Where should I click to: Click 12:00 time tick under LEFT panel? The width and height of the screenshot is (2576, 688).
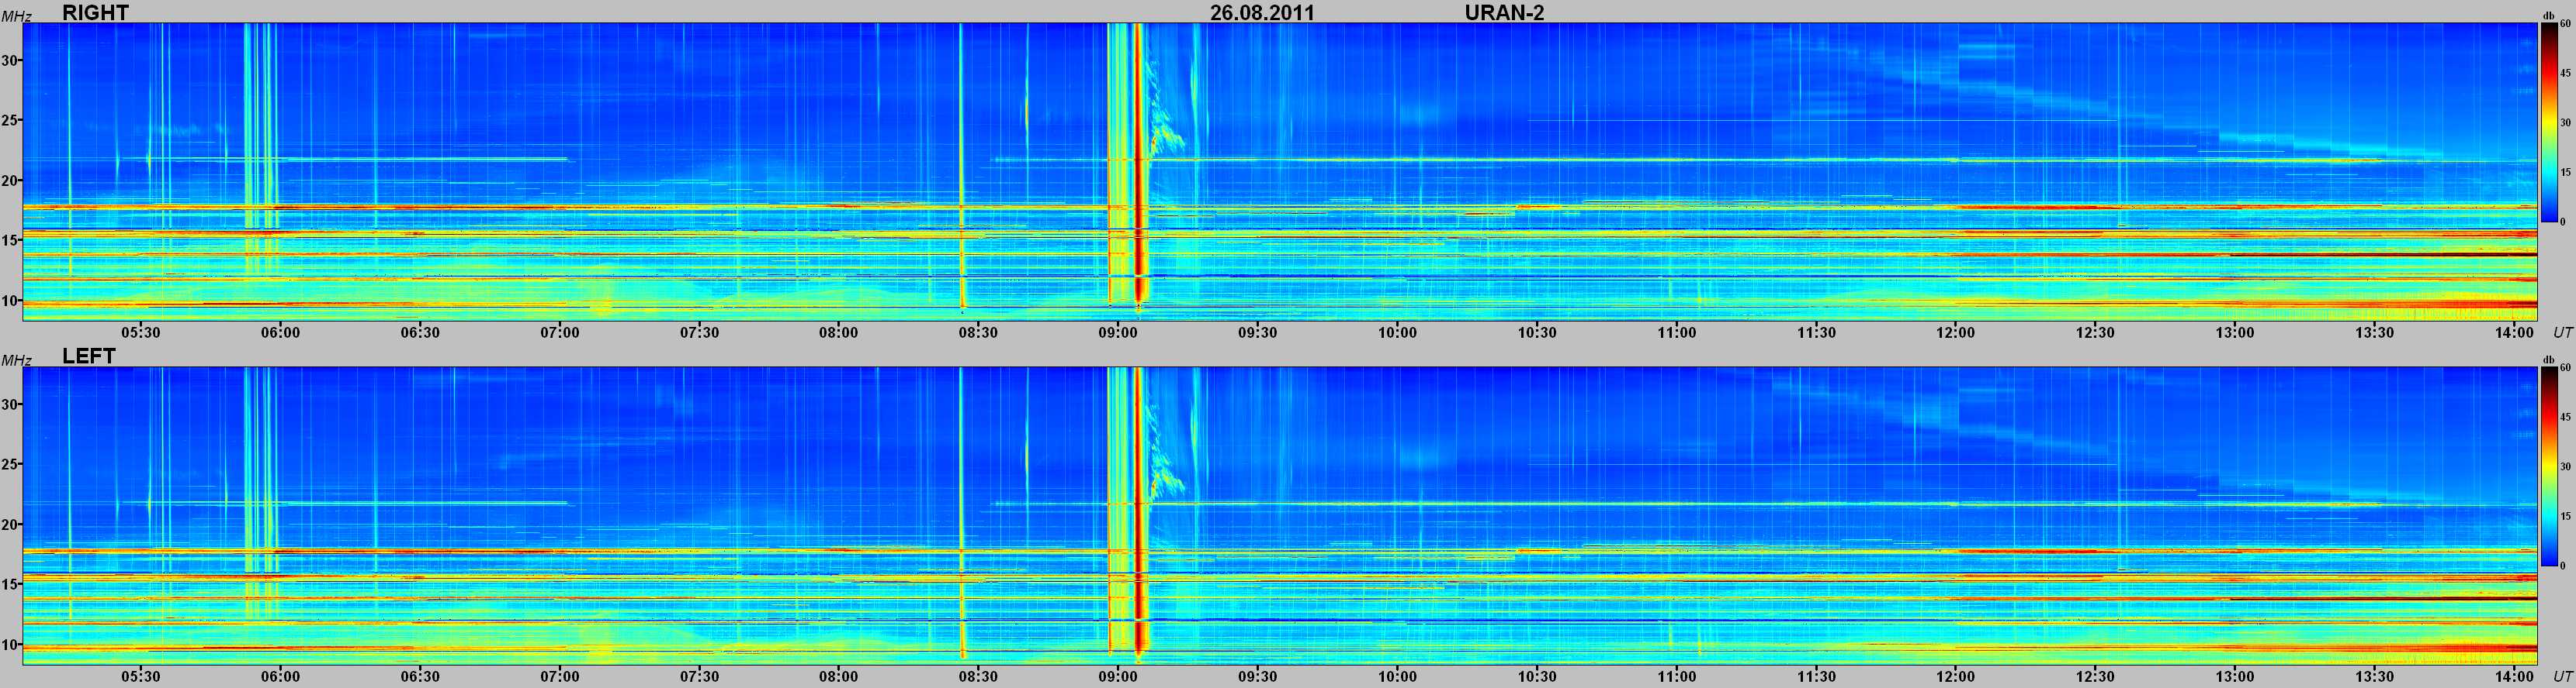click(1955, 677)
